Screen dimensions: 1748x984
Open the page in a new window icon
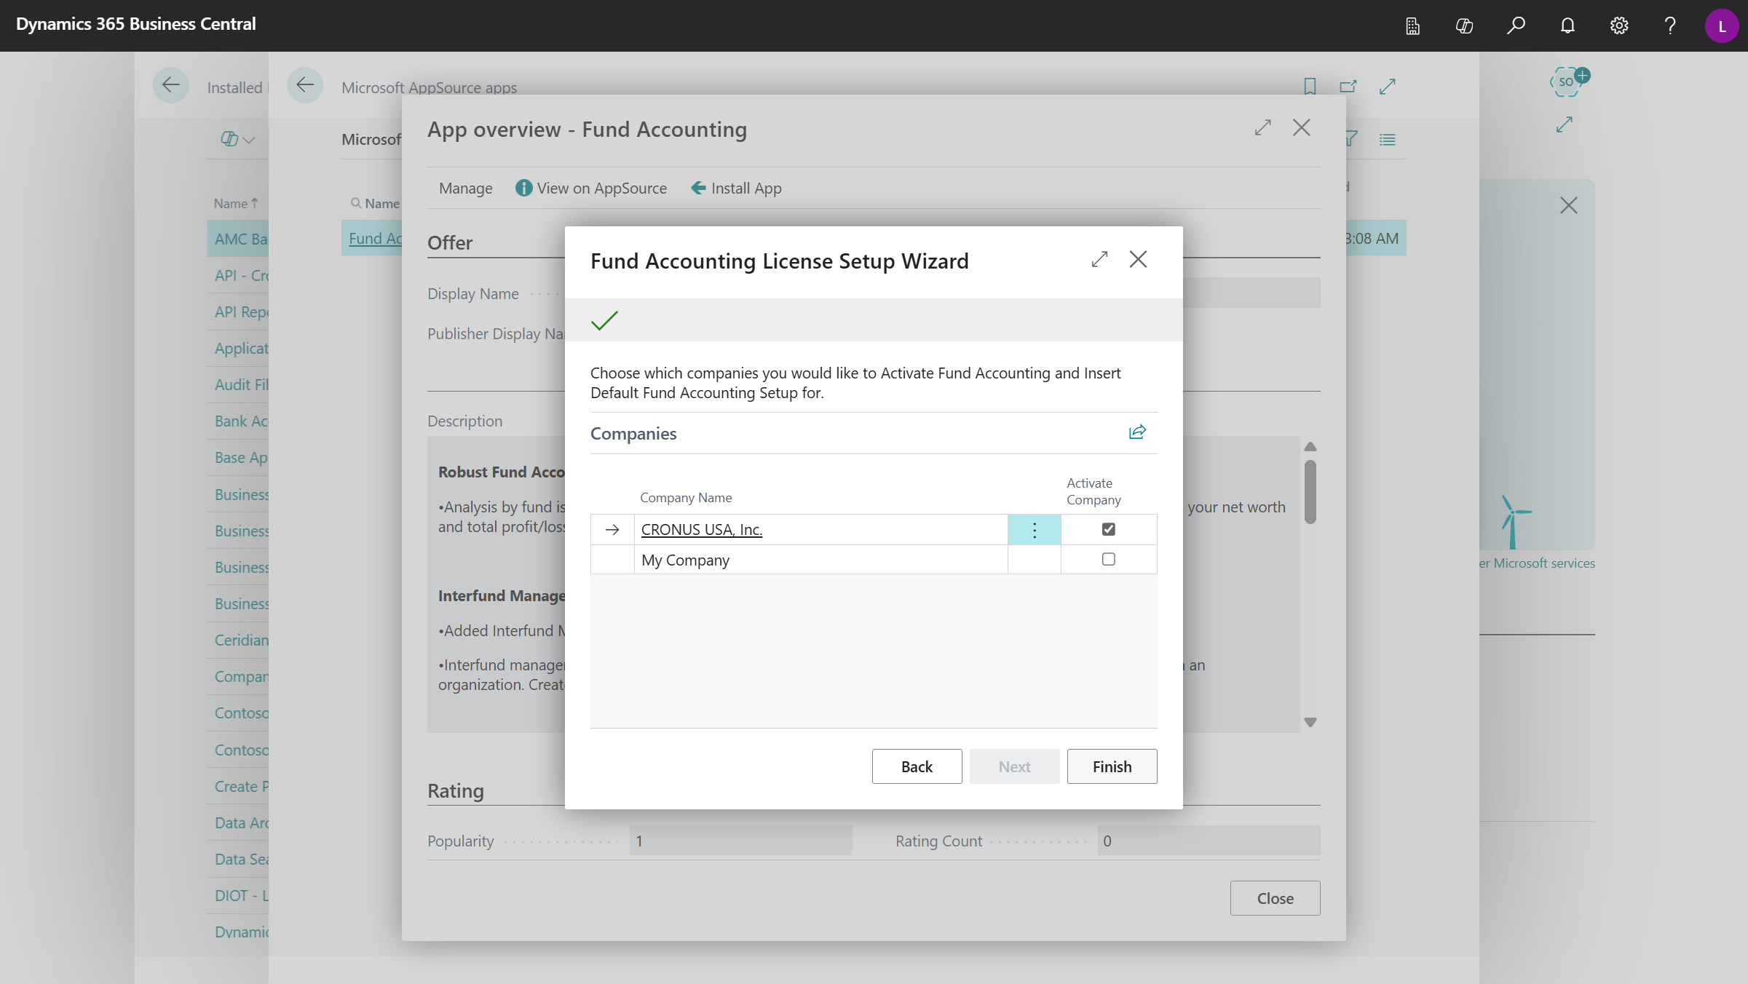click(1348, 86)
